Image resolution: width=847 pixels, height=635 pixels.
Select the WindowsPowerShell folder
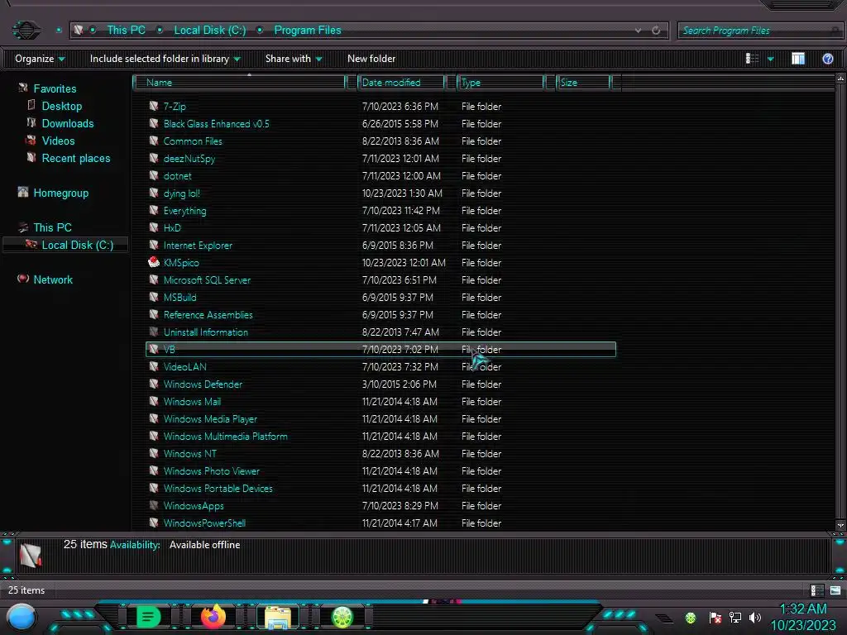pos(204,523)
